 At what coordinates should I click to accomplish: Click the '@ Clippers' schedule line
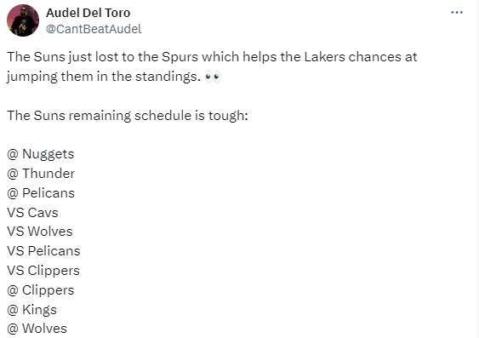(x=41, y=290)
